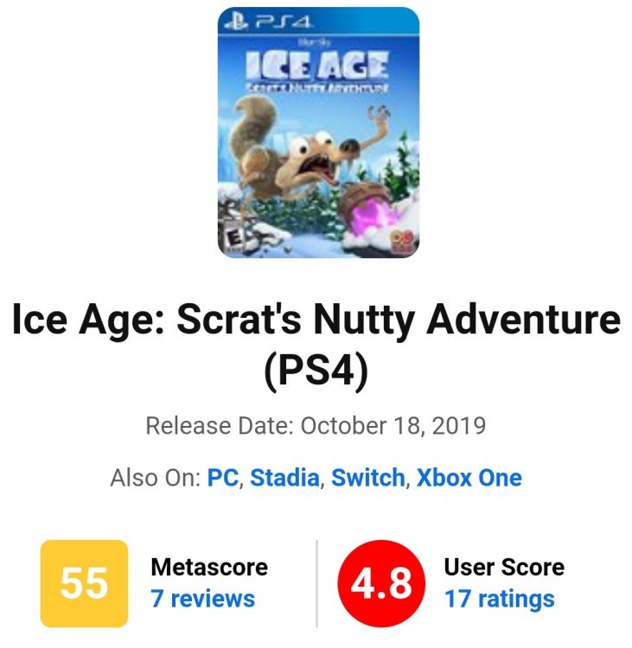This screenshot has width=632, height=648.
Task: View the 17 ratings link
Action: tap(499, 598)
